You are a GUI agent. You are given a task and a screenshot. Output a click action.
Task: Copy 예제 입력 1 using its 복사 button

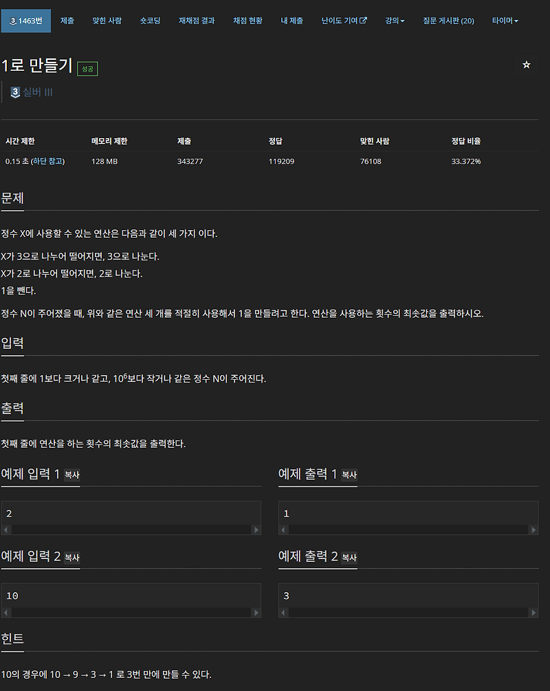(x=71, y=475)
